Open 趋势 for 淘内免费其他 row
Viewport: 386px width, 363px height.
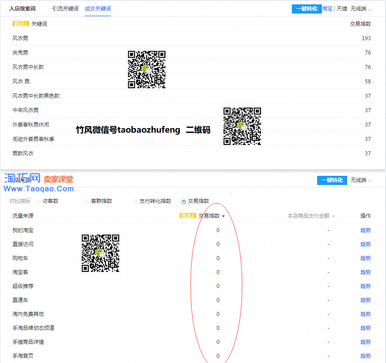pyautogui.click(x=366, y=314)
